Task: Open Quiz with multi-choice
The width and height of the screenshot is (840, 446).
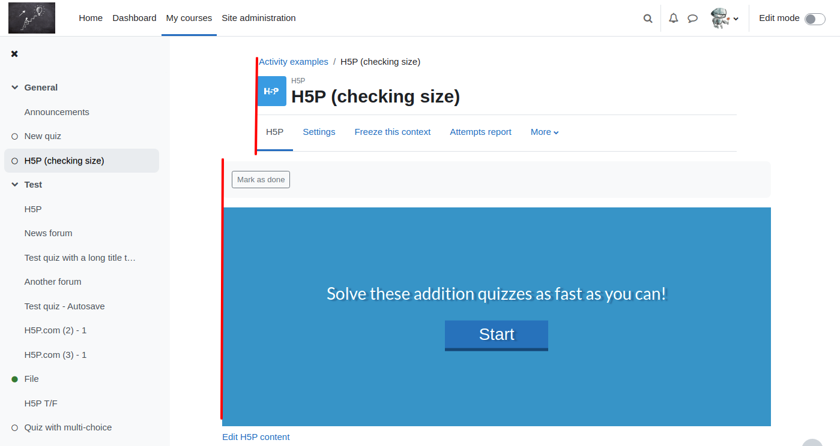Action: (68, 427)
